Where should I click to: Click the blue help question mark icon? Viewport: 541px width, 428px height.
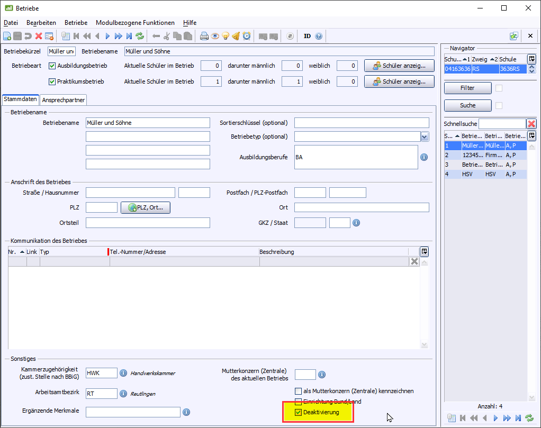319,36
